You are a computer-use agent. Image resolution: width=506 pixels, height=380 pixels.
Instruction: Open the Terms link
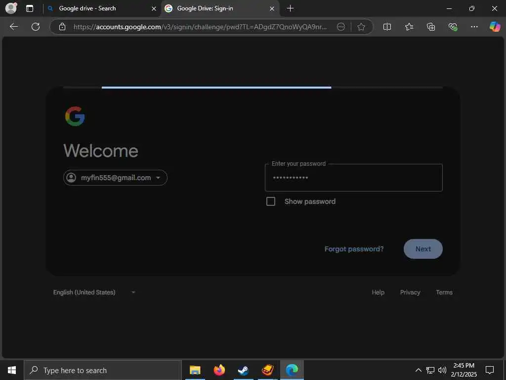(x=444, y=292)
